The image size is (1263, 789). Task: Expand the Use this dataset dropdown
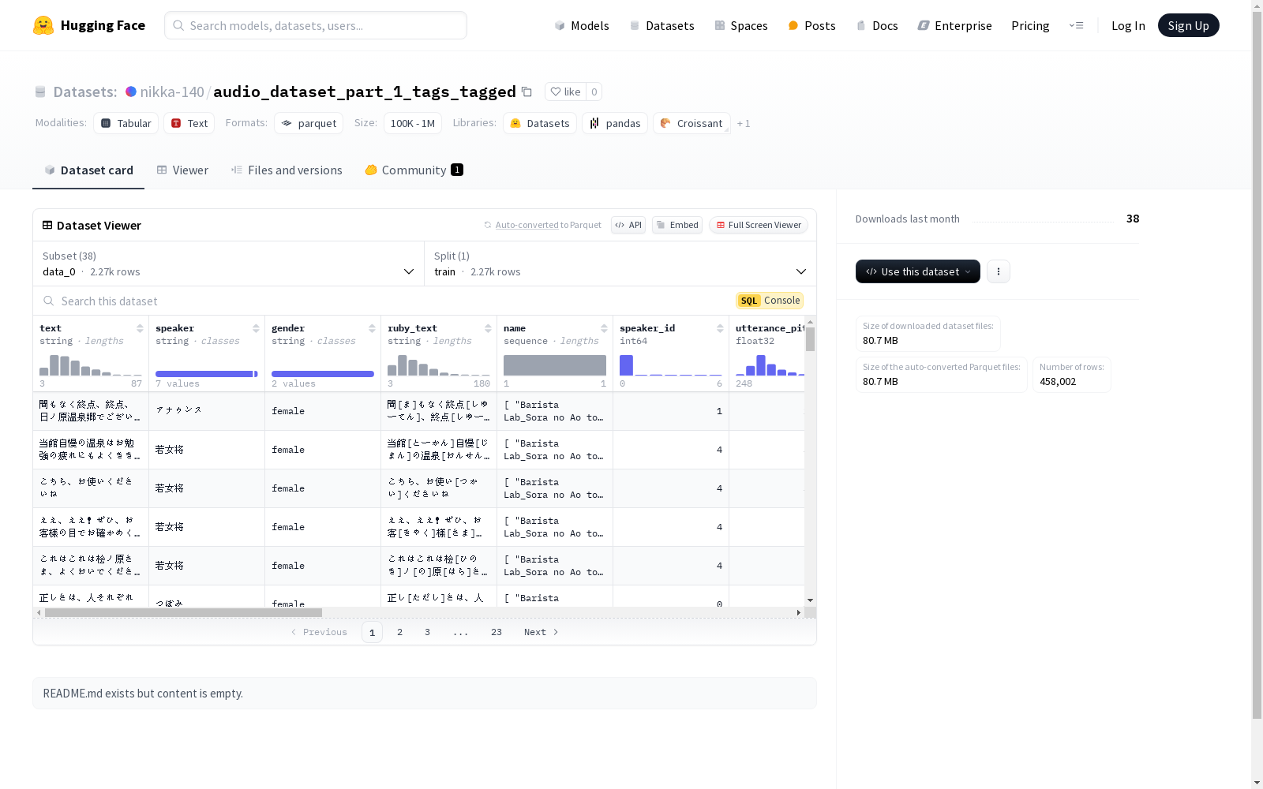pos(918,271)
